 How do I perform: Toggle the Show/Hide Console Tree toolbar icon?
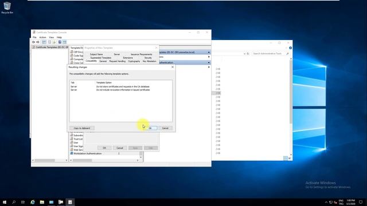pos(44,42)
